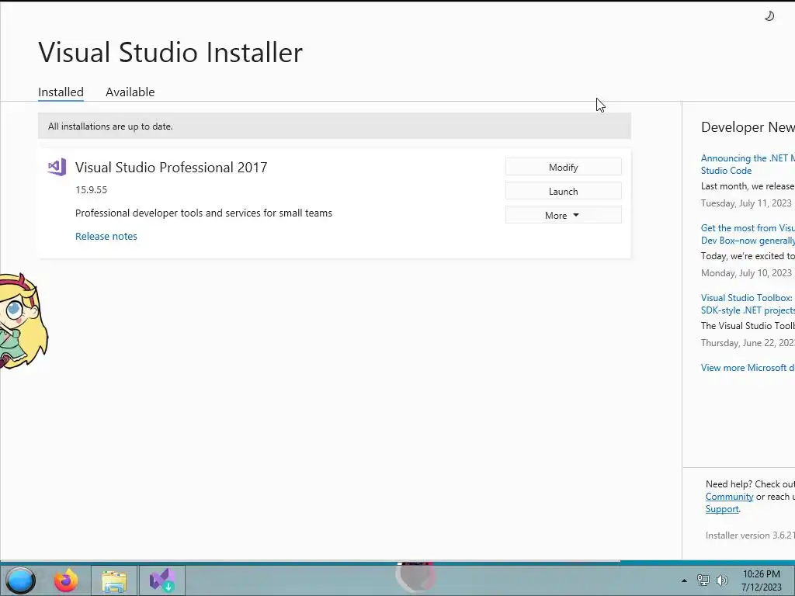The height and width of the screenshot is (596, 795).
Task: Open the 'Announcing the .NET' news article
Action: click(x=748, y=165)
